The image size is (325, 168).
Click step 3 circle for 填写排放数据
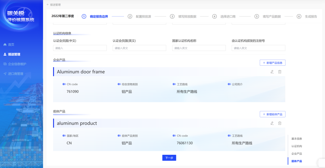pyautogui.click(x=172, y=16)
